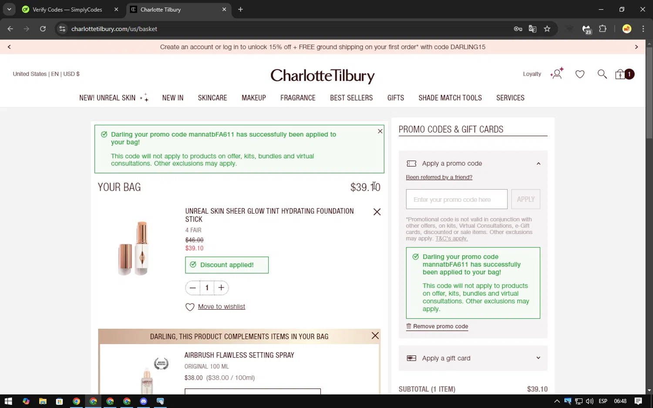Open SHADE MATCH TOOLS menu
The image size is (653, 408).
(450, 98)
